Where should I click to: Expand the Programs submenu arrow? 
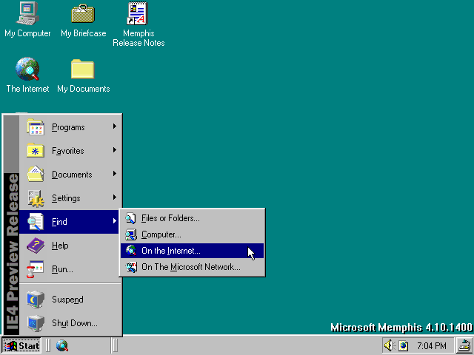[x=115, y=126]
